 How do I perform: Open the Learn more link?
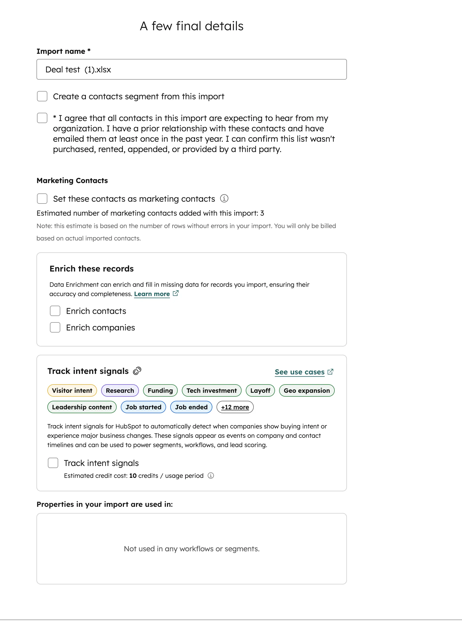[x=152, y=294]
